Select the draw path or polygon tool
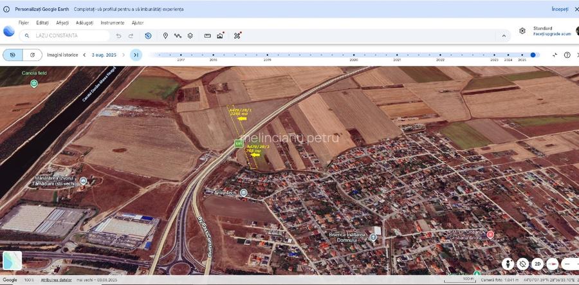The width and height of the screenshot is (579, 285). (178, 36)
